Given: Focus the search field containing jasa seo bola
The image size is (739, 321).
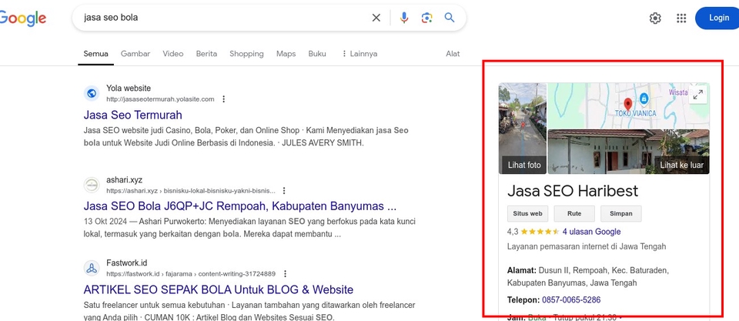Looking at the screenshot, I should tap(224, 18).
